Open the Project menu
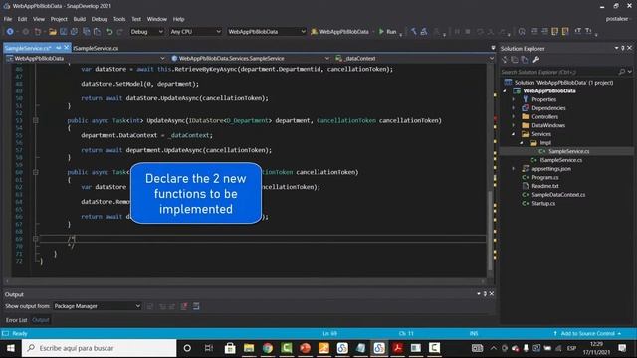The image size is (637, 358). pyautogui.click(x=59, y=19)
